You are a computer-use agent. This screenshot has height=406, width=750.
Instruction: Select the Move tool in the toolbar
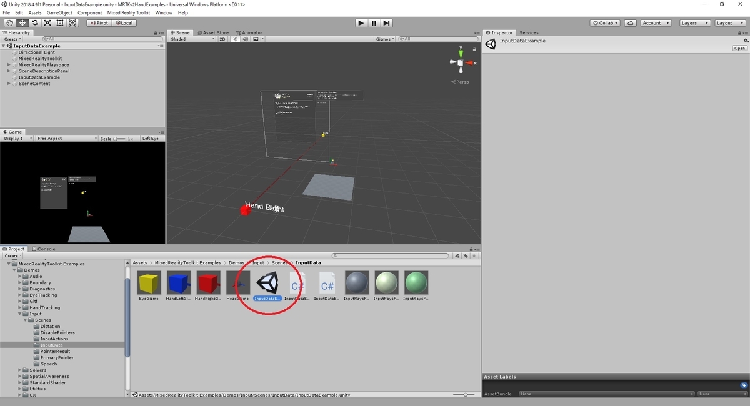(22, 23)
